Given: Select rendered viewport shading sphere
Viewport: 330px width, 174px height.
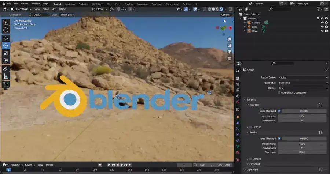Looking at the screenshot, I should 221,9.
